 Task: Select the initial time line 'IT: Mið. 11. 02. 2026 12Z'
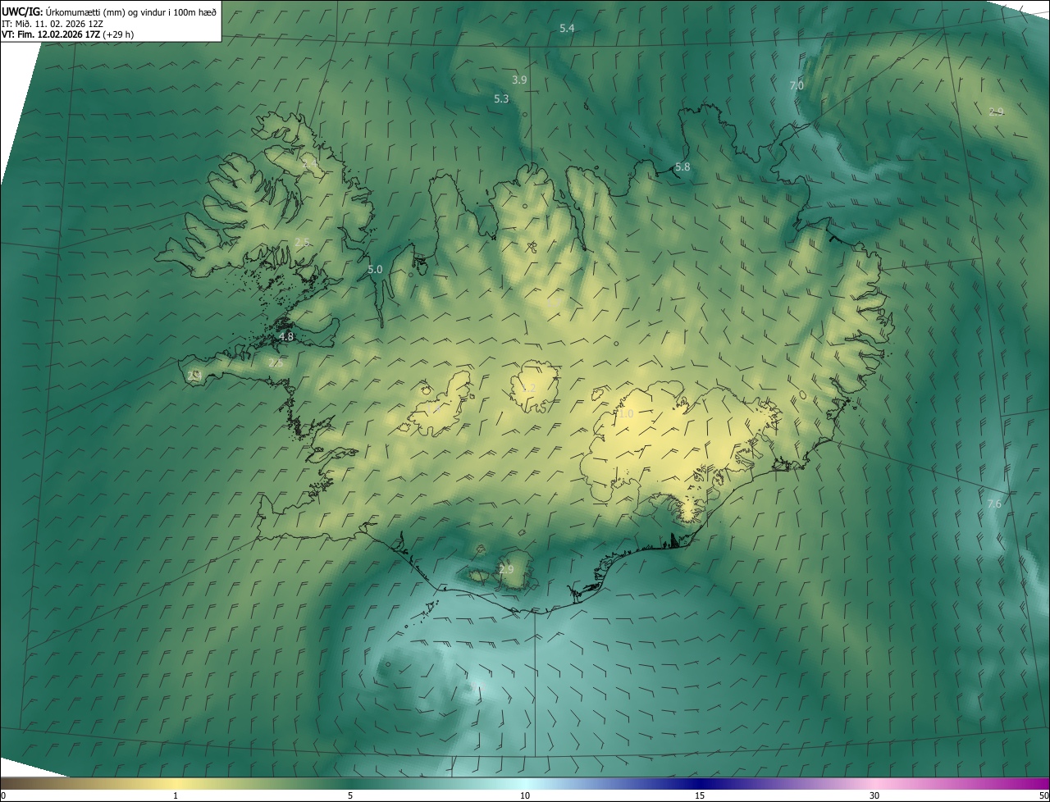click(52, 23)
